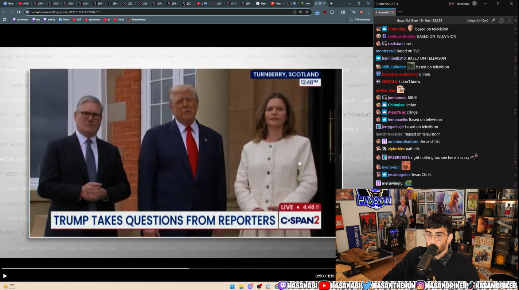Click username BREBRE1991 in chat
519x290 pixels.
(x=399, y=158)
